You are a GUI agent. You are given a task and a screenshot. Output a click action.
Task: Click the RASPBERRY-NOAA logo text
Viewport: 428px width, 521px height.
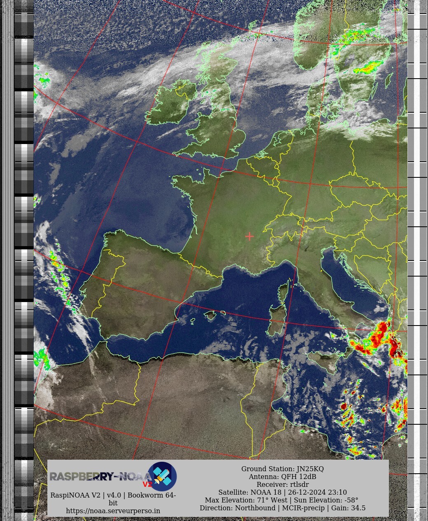(98, 477)
